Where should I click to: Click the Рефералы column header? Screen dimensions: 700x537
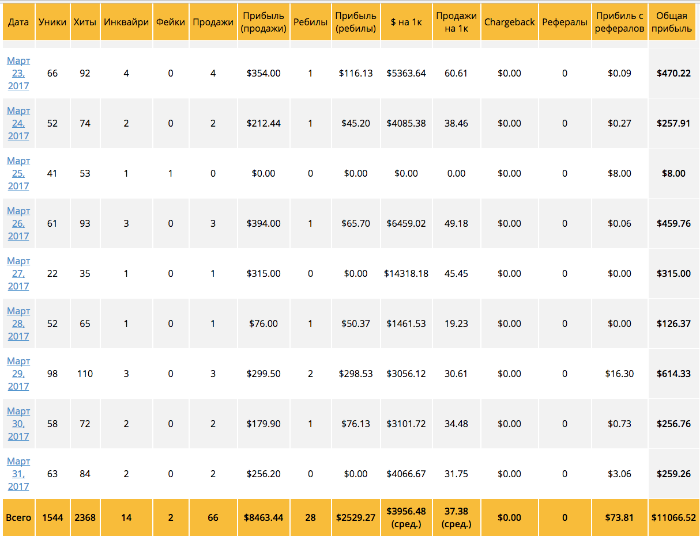[x=564, y=22]
